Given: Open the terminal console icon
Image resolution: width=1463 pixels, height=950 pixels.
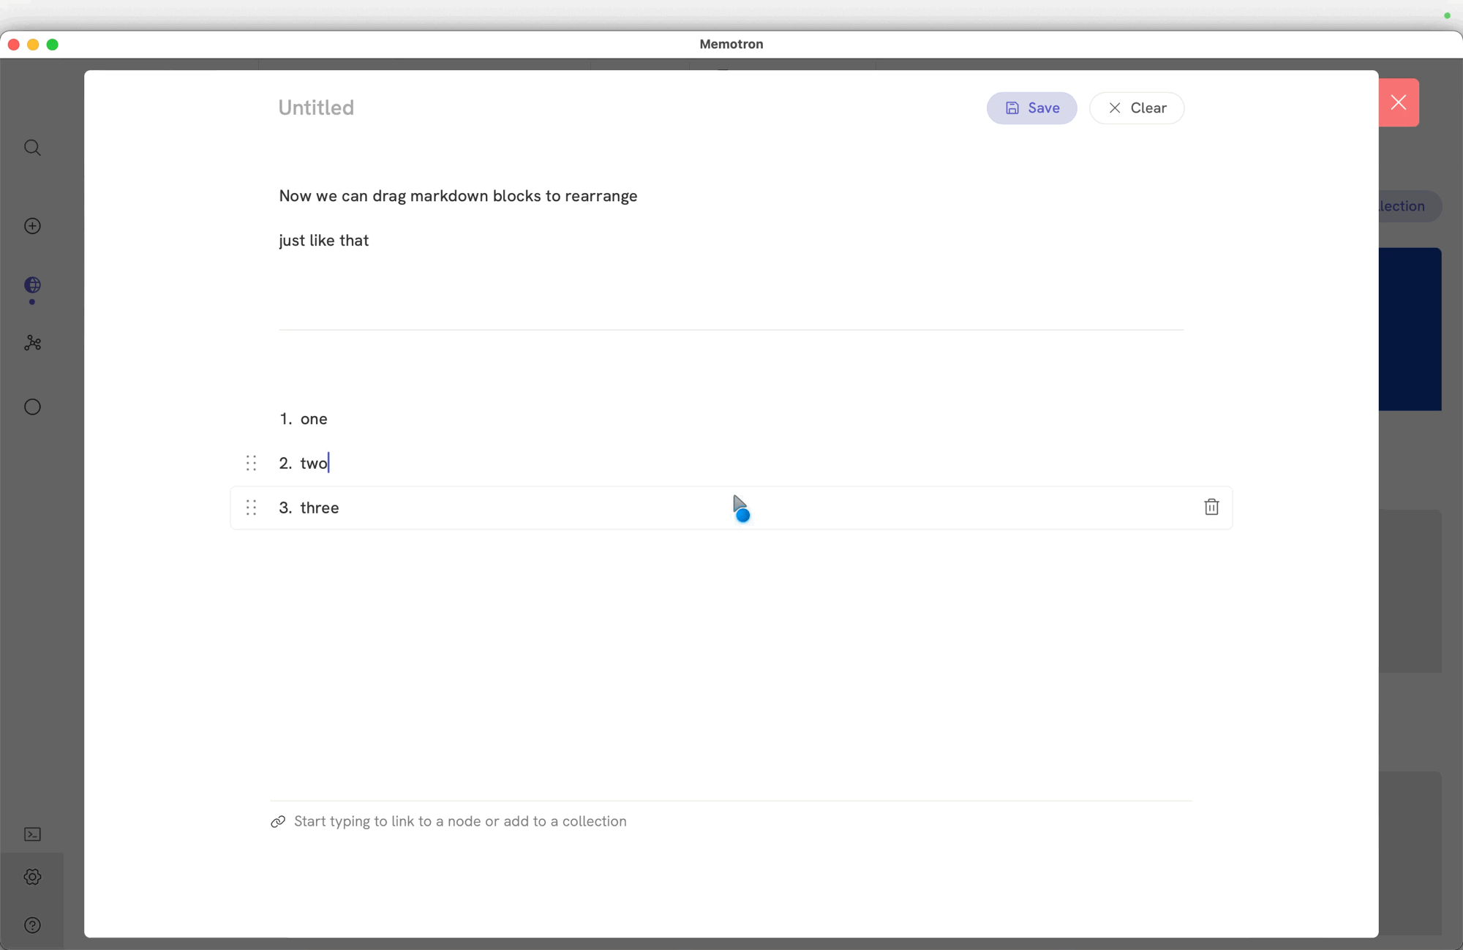Looking at the screenshot, I should tap(32, 834).
